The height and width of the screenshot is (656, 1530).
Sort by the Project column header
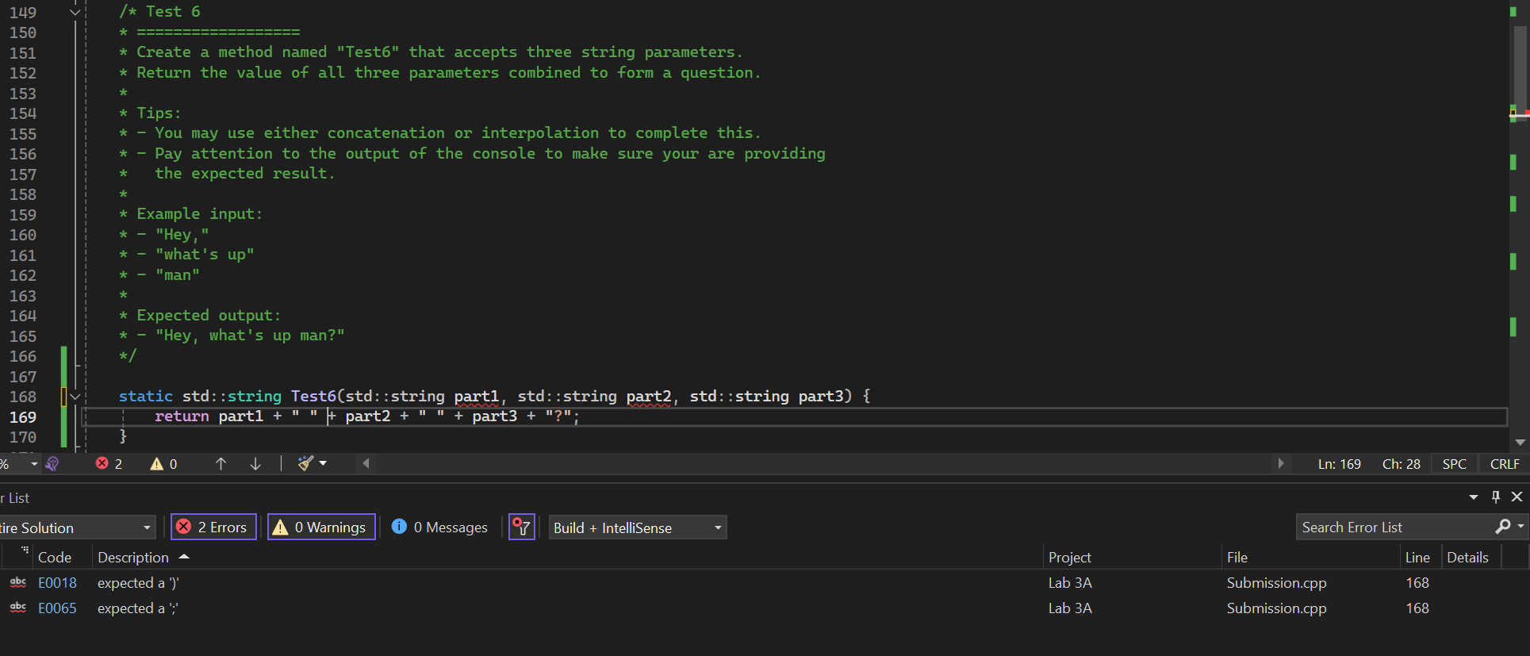click(x=1069, y=558)
